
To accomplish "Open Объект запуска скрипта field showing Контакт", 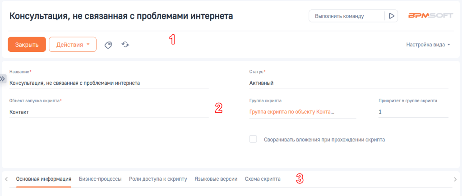I will tap(109, 112).
